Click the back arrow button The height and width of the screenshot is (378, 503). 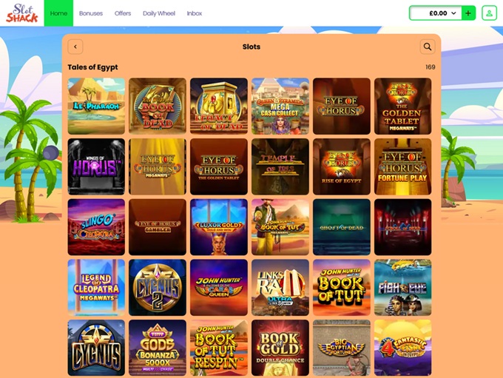click(75, 47)
